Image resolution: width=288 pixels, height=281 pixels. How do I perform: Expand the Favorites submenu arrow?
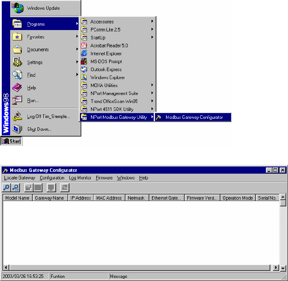pyautogui.click(x=77, y=36)
